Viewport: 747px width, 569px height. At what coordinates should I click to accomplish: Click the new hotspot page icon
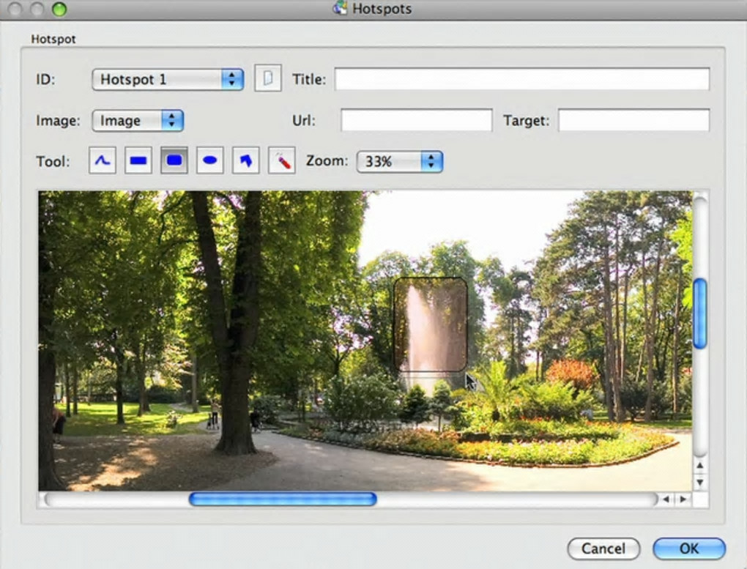[268, 78]
